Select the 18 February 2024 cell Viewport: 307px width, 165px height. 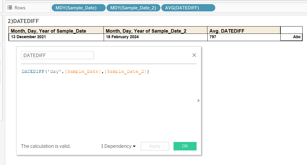(x=155, y=37)
